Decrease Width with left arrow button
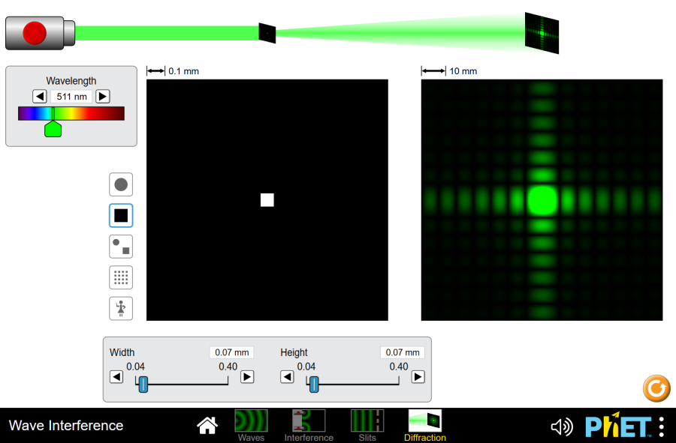The width and height of the screenshot is (676, 443). click(116, 377)
